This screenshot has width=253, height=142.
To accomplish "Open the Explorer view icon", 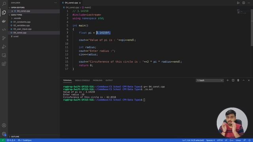I will [x=4, y=12].
